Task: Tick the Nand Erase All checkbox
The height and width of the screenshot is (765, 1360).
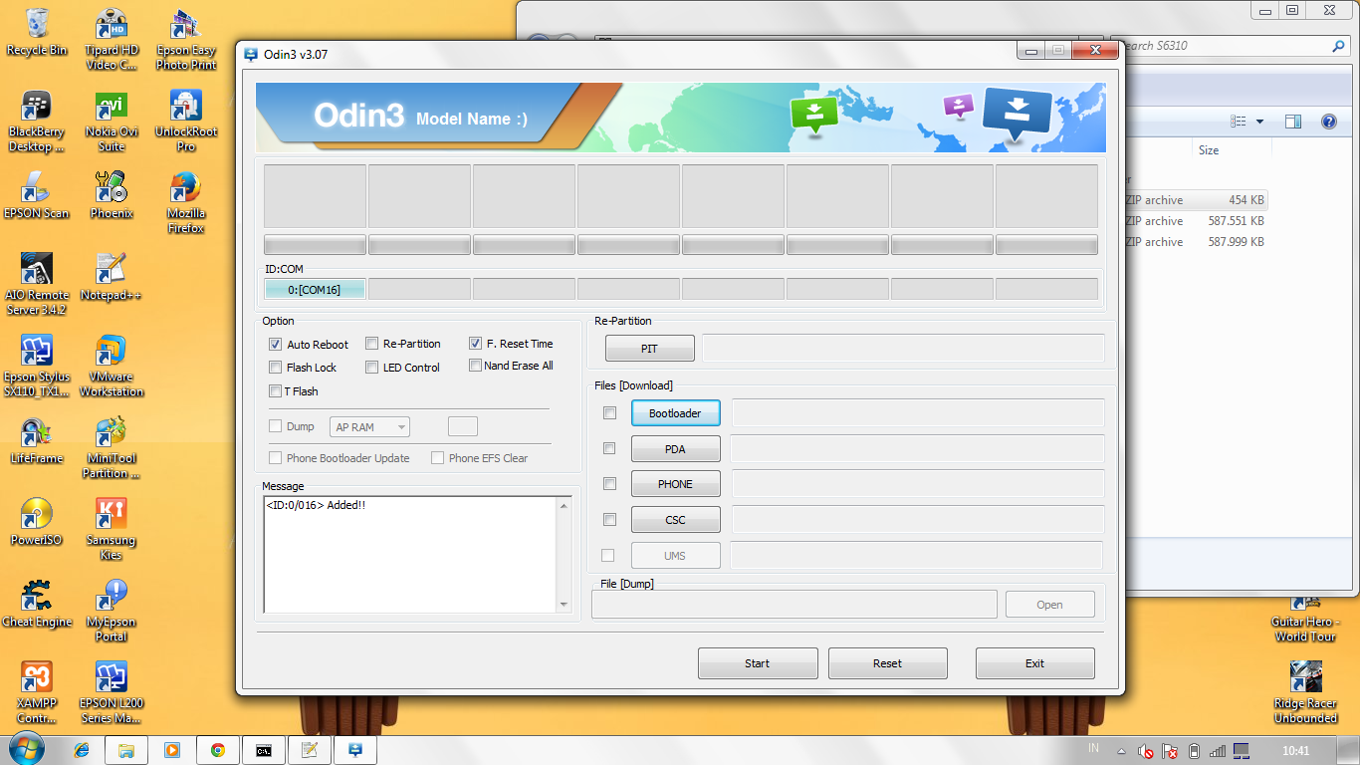Action: [x=476, y=366]
